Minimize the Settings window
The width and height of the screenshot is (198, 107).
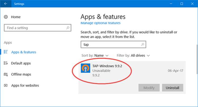point(171,4)
